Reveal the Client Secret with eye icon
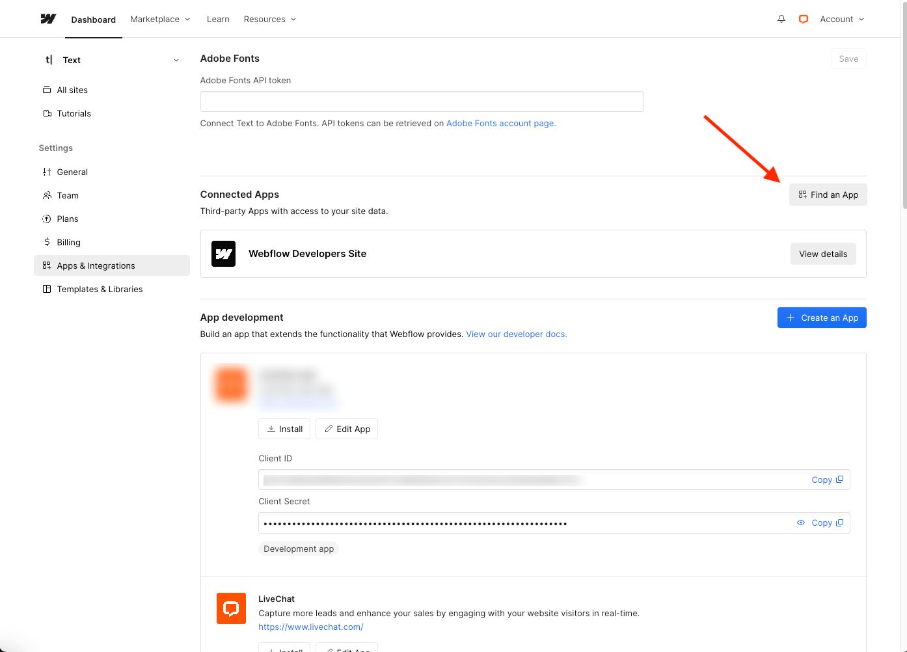The width and height of the screenshot is (907, 652). [801, 523]
